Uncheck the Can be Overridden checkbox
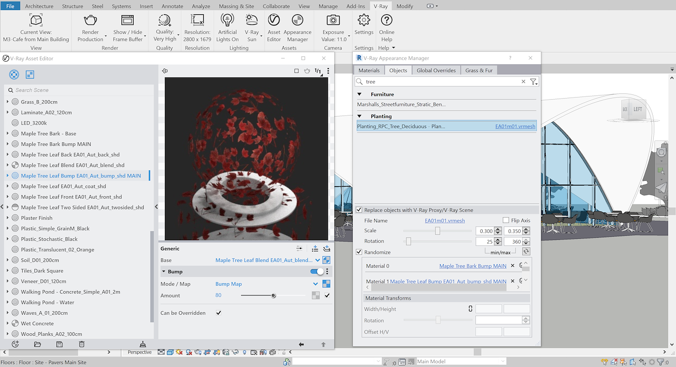This screenshot has width=676, height=367. coord(219,313)
